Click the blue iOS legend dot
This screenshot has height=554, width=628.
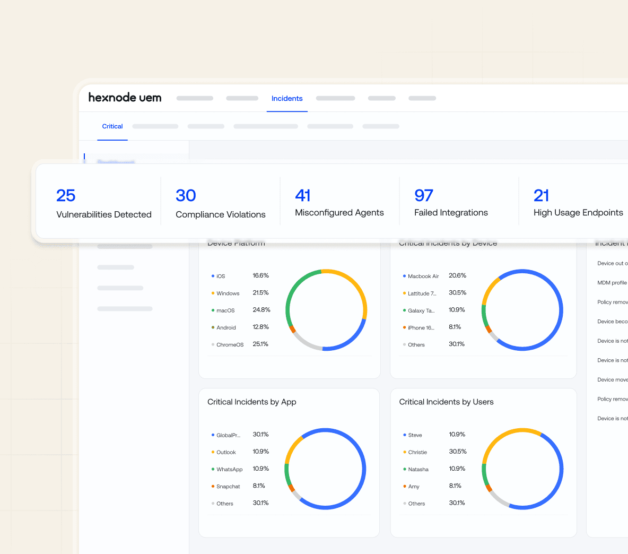tap(213, 276)
